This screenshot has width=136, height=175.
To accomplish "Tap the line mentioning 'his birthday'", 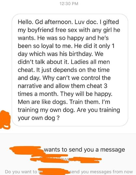I will click(x=61, y=54).
